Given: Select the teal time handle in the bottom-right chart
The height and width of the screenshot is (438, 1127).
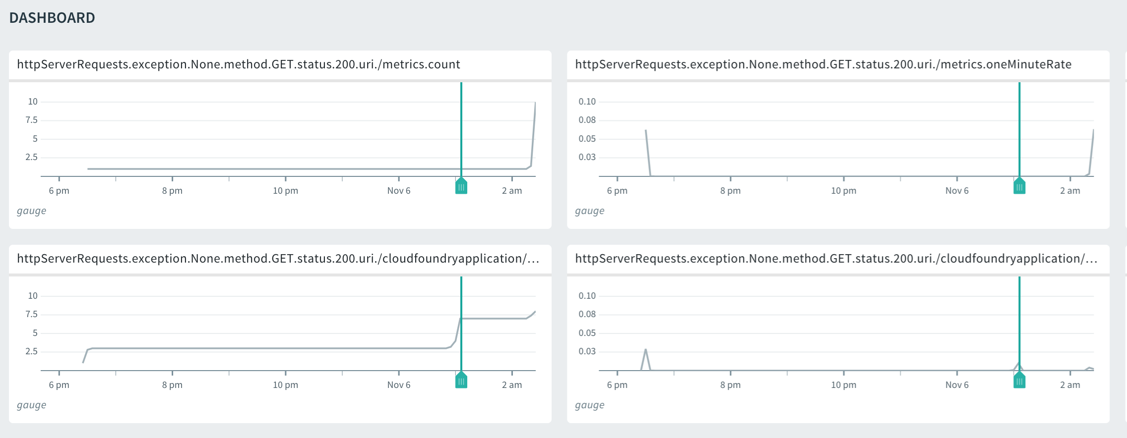Looking at the screenshot, I should (x=1019, y=381).
